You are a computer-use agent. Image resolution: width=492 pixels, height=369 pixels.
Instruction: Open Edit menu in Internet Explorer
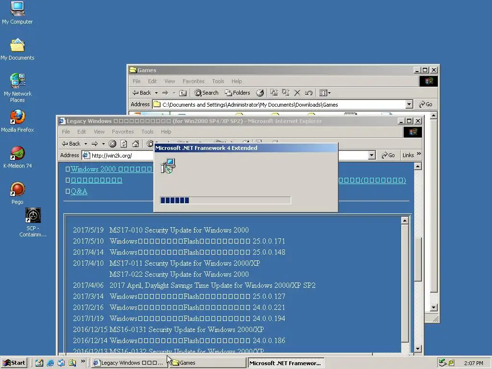(82, 132)
